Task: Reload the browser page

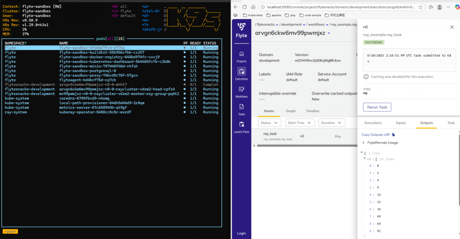Action: click(244, 7)
